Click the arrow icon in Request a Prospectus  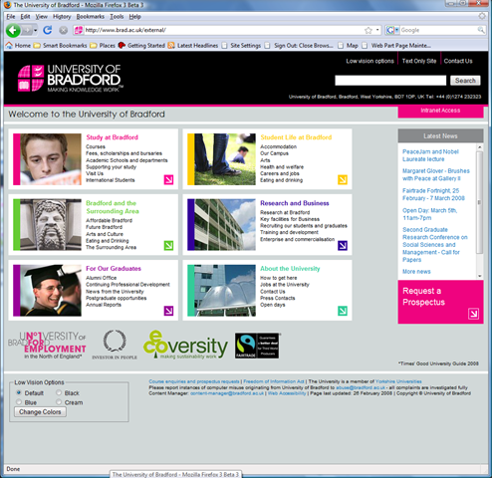coord(473,314)
